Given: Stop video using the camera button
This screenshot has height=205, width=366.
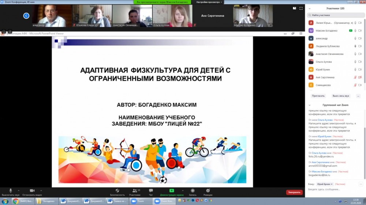Looking at the screenshot, I should (x=32, y=191).
